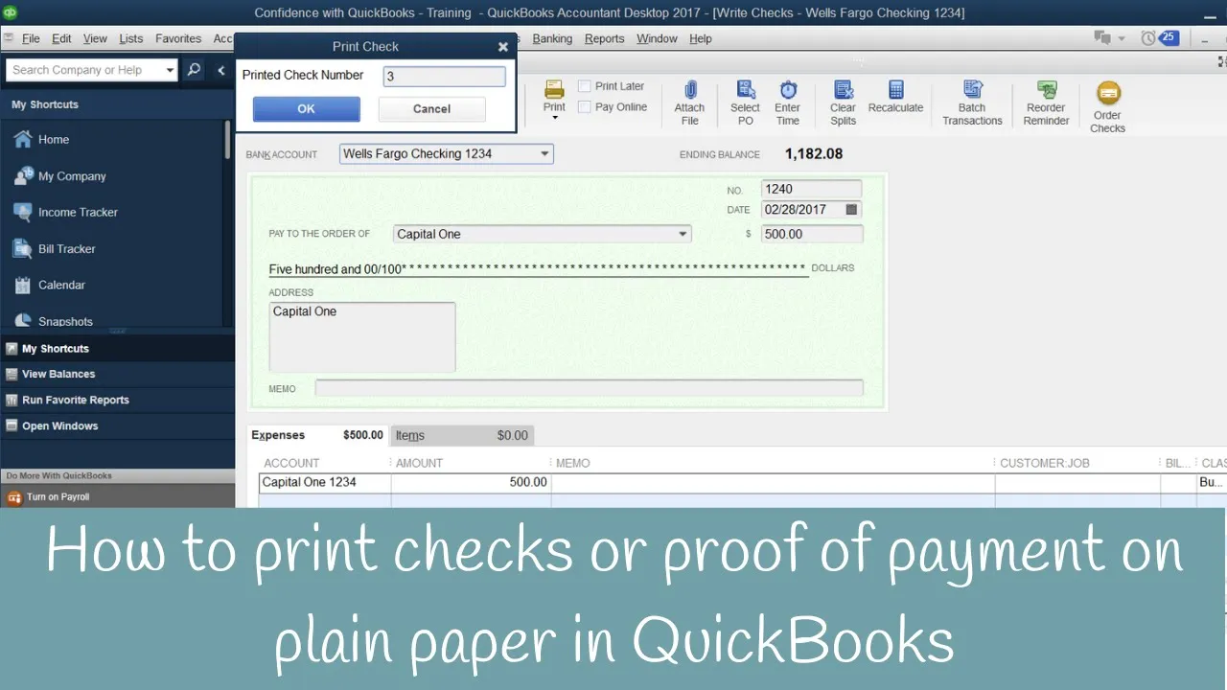The width and height of the screenshot is (1227, 690).
Task: Open the Reports menu
Action: tap(604, 38)
